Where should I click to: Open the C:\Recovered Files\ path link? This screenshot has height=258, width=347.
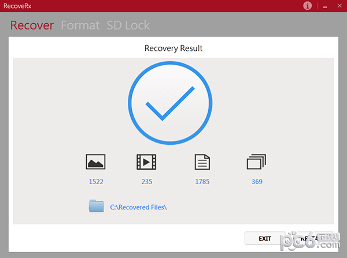click(x=139, y=207)
